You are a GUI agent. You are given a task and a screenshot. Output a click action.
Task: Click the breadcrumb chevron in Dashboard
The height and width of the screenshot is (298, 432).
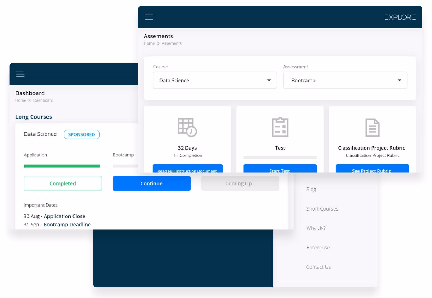(x=30, y=100)
